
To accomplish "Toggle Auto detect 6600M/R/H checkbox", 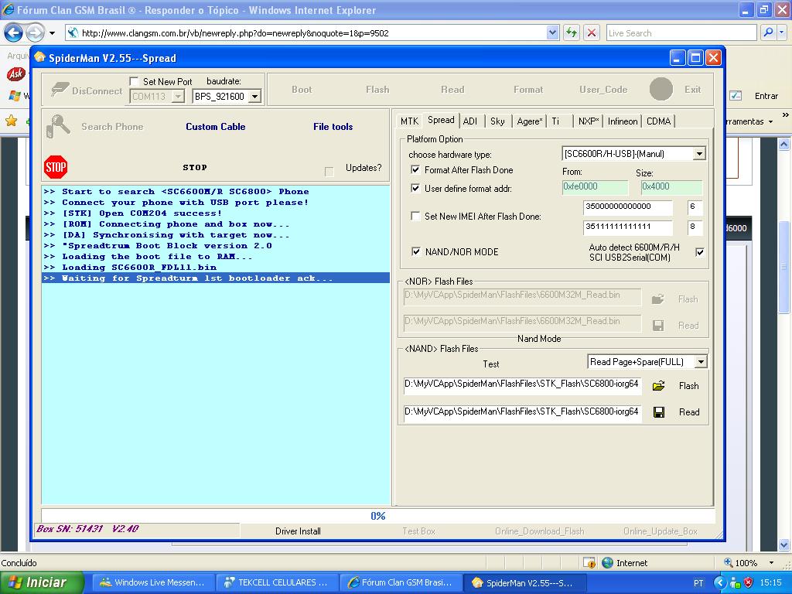I will [699, 252].
